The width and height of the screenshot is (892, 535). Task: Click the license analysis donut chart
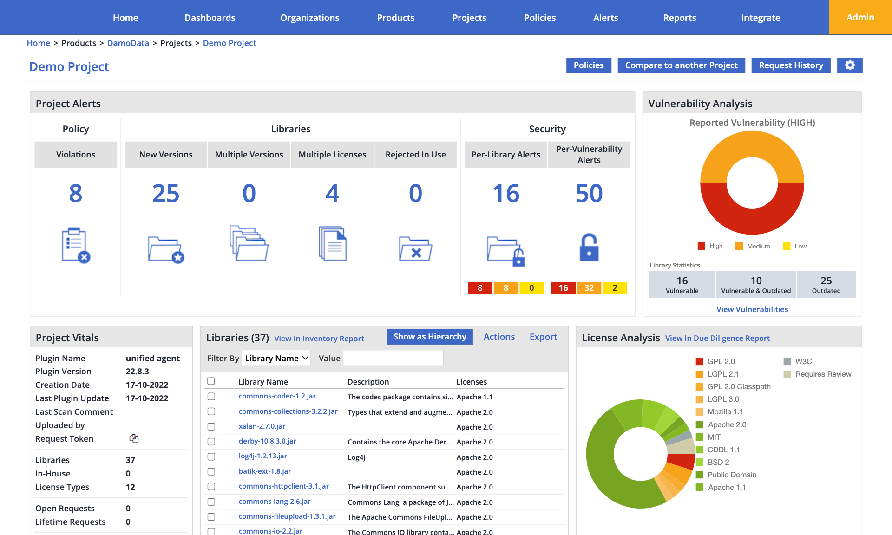coord(641,453)
